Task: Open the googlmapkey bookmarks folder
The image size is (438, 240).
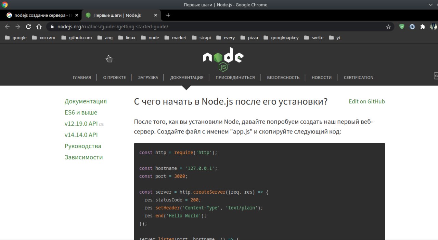Action: [281, 38]
